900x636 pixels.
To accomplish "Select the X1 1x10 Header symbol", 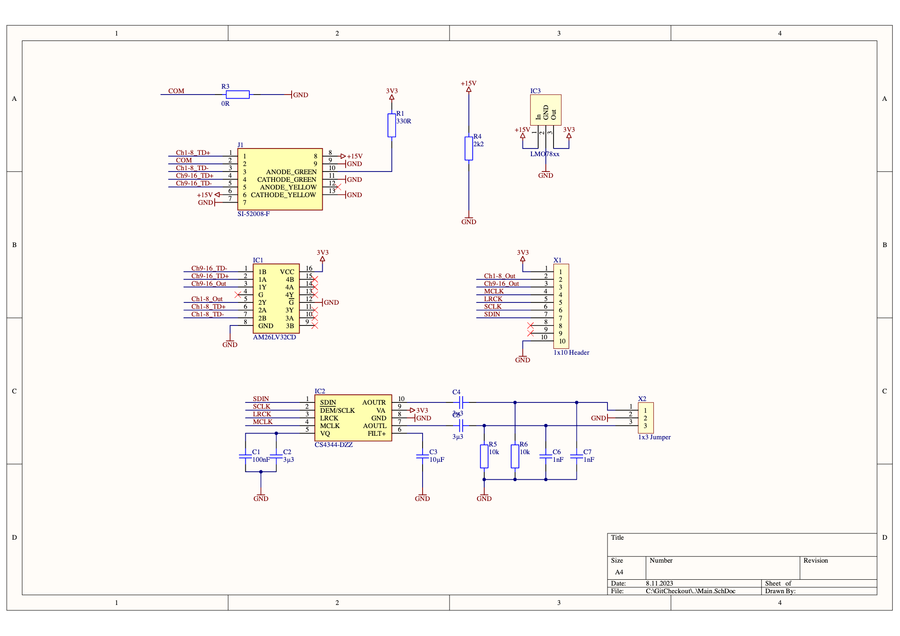I will 562,306.
